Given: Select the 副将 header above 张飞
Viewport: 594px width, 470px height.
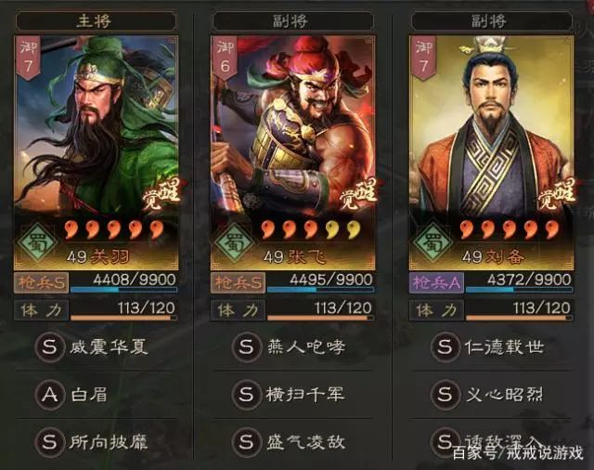Looking at the screenshot, I should click(292, 21).
